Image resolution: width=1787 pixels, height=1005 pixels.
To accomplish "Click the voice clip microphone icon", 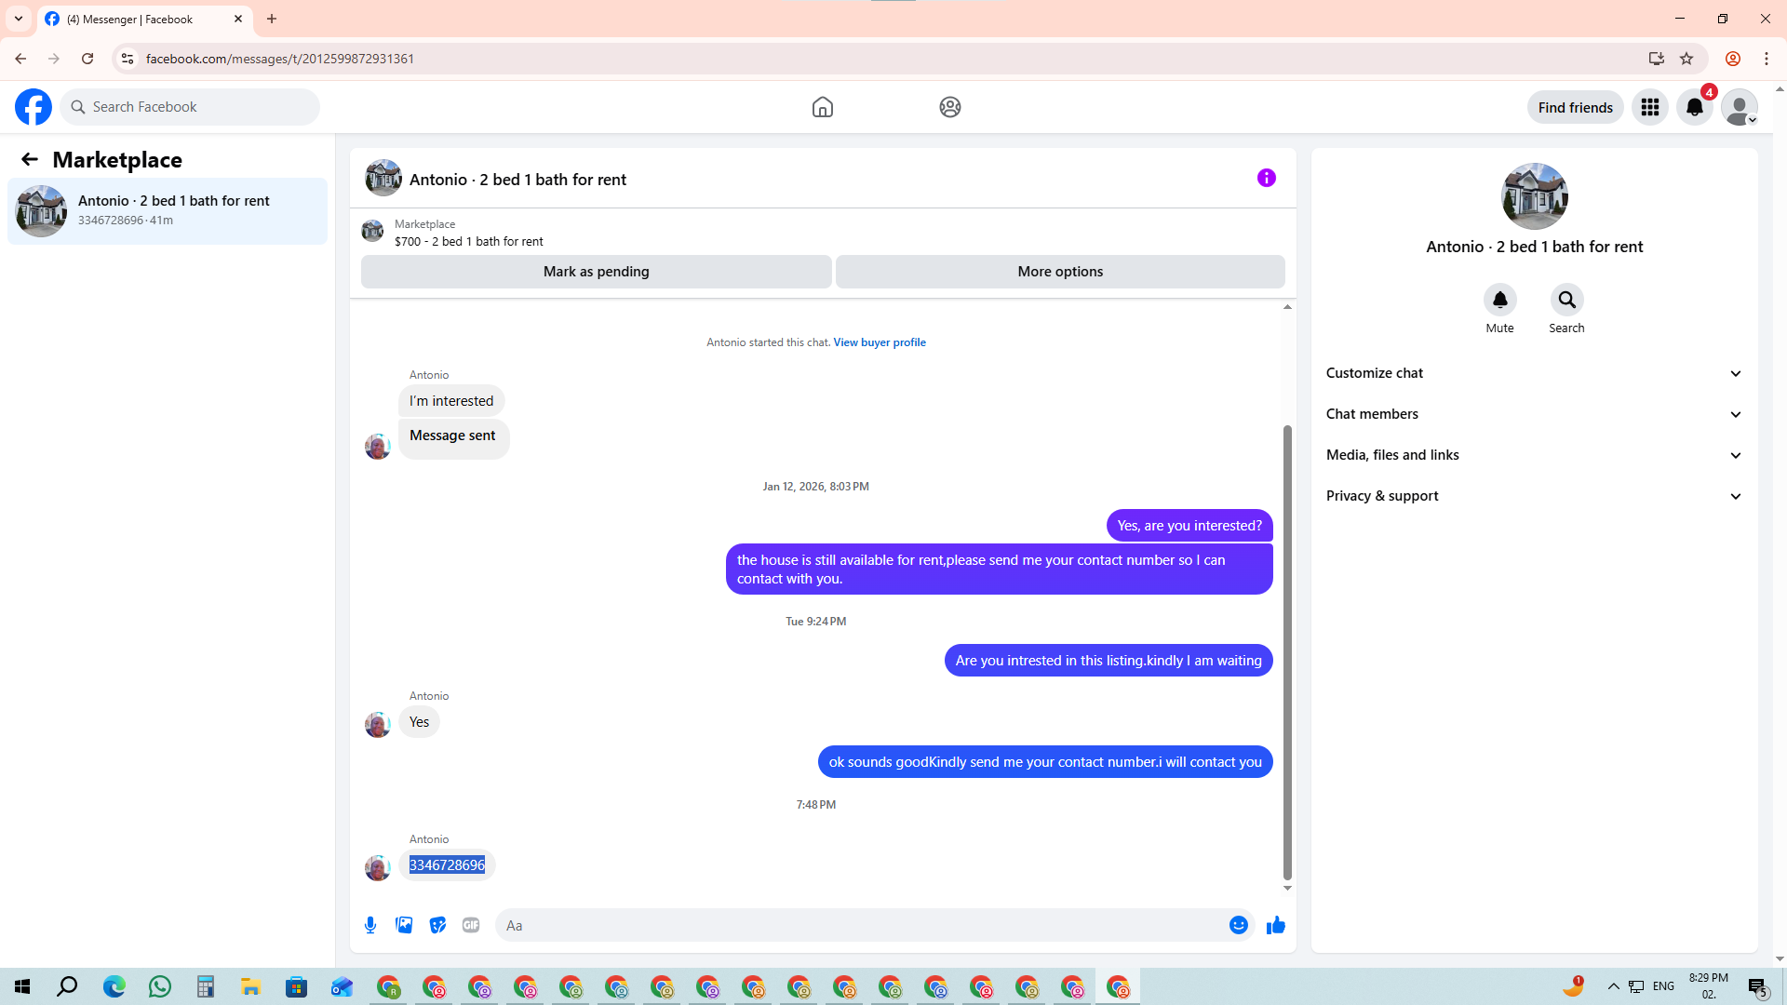I will pos(370,925).
